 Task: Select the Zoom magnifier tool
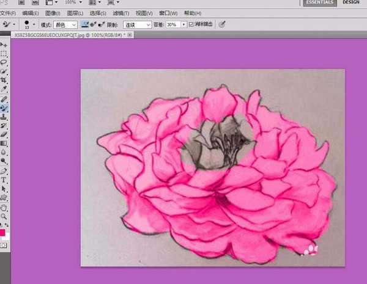pyautogui.click(x=4, y=216)
